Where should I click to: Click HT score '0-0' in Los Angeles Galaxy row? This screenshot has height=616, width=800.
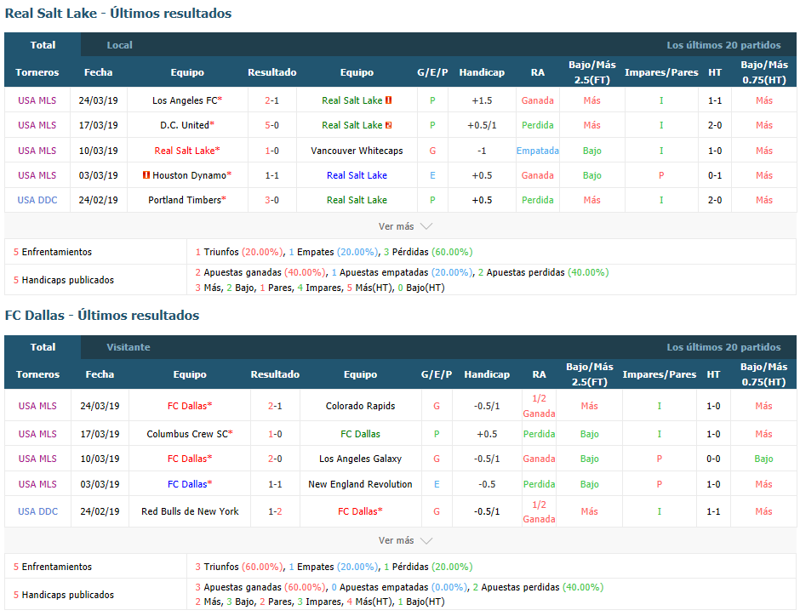[x=713, y=459]
